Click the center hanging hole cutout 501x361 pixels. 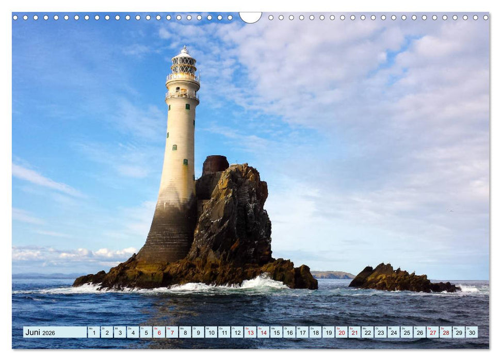pos(250,17)
